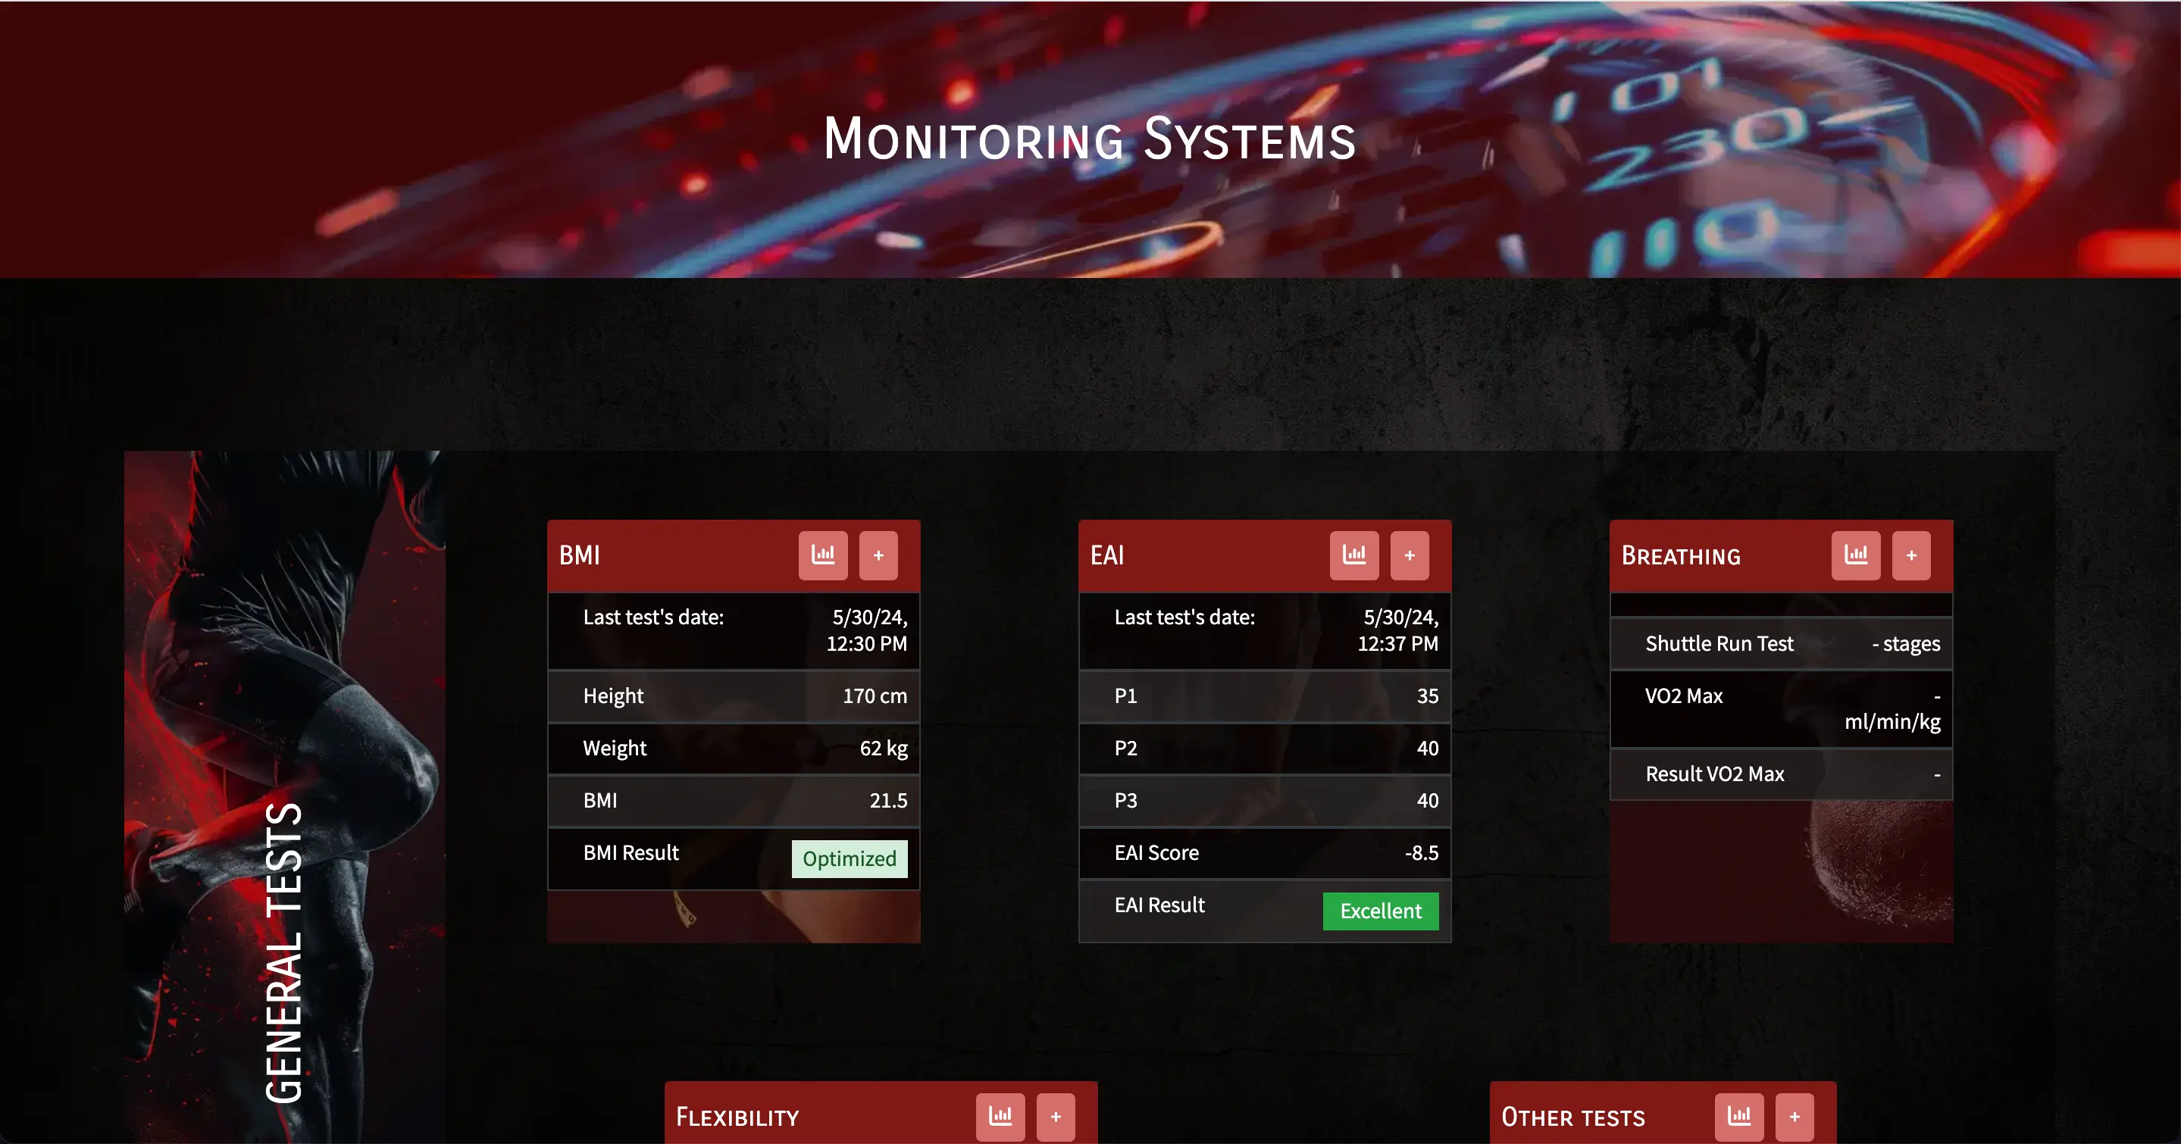This screenshot has width=2181, height=1144.
Task: Click the Excellent EAI Result badge
Action: point(1378,911)
